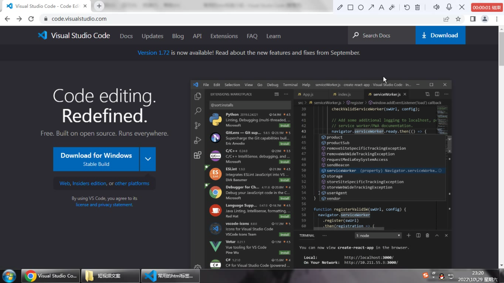Open the FAQ navigation item
This screenshot has width=504, height=283.
(252, 36)
